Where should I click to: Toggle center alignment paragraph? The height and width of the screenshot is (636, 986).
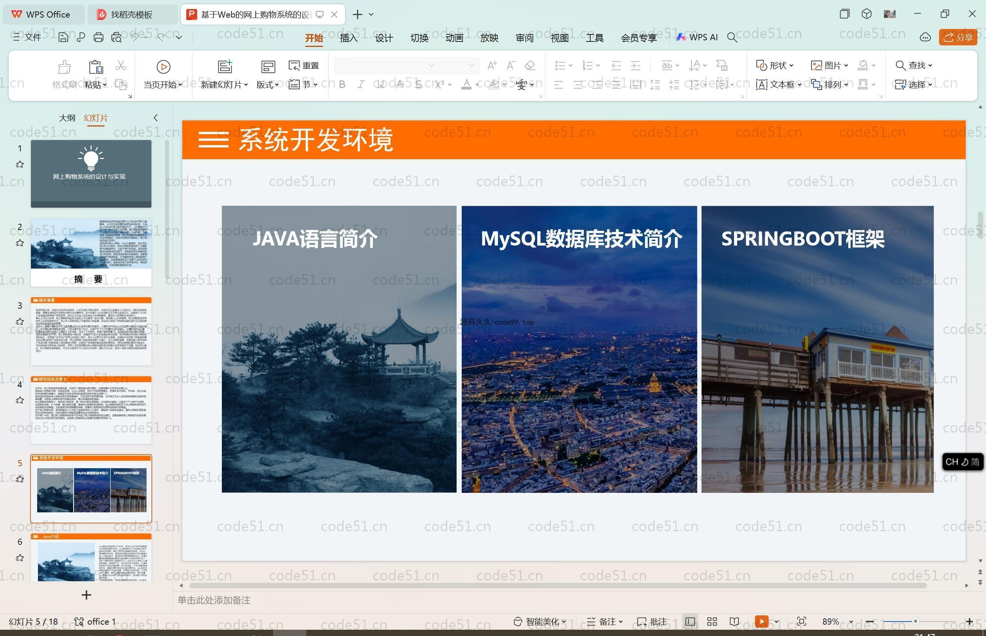578,84
